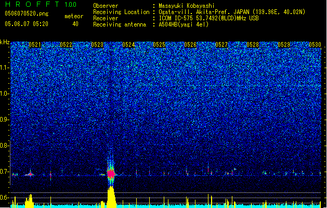Click the 0.7 kHz frequency tick label
The height and width of the screenshot is (208, 327).
pyautogui.click(x=5, y=172)
